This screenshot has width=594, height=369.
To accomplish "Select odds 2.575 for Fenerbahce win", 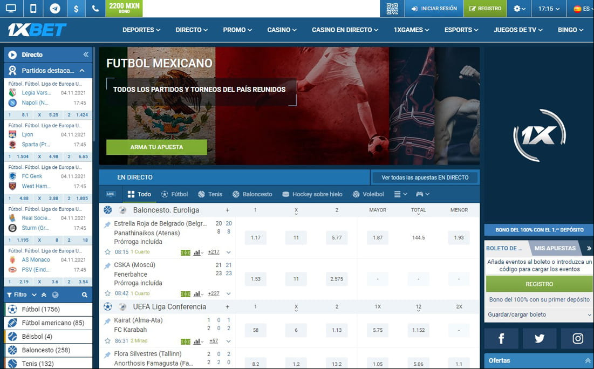I will coord(337,279).
